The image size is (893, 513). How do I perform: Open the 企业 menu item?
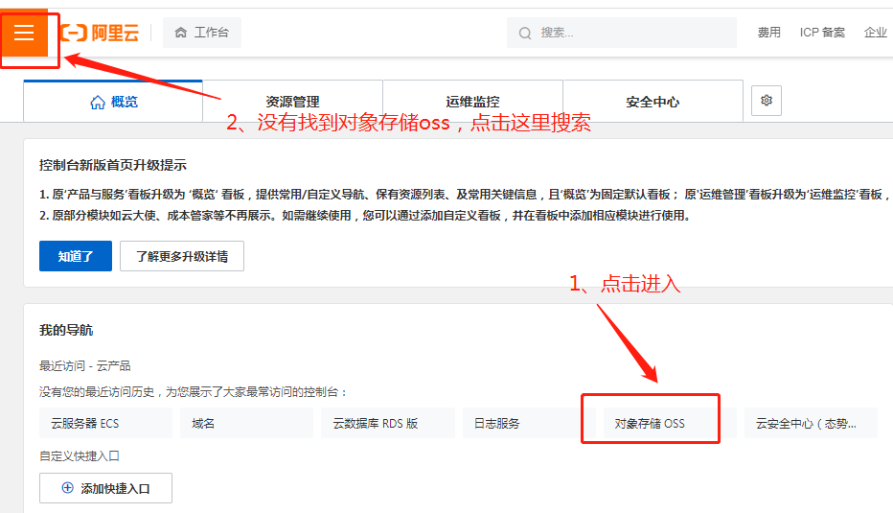pos(876,33)
